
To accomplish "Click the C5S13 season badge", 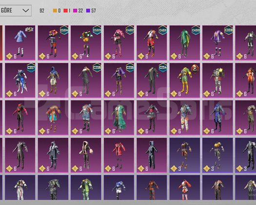I will point(97,30).
